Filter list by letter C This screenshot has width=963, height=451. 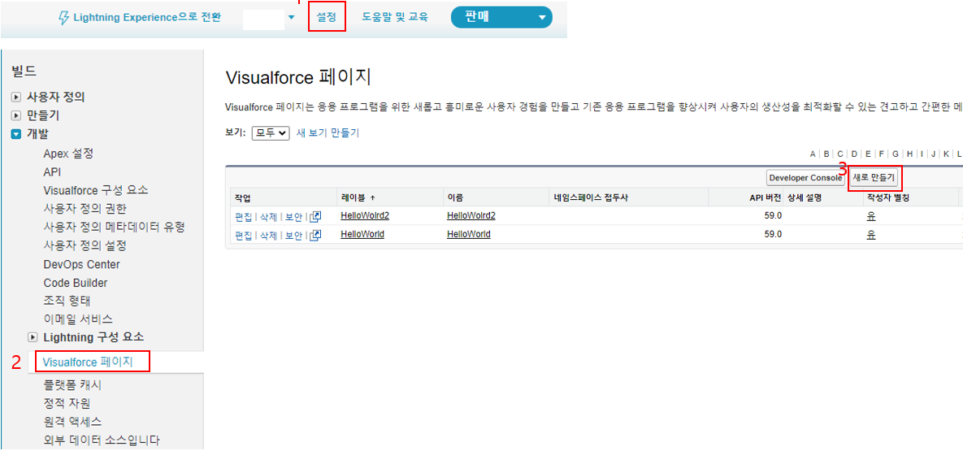(840, 154)
